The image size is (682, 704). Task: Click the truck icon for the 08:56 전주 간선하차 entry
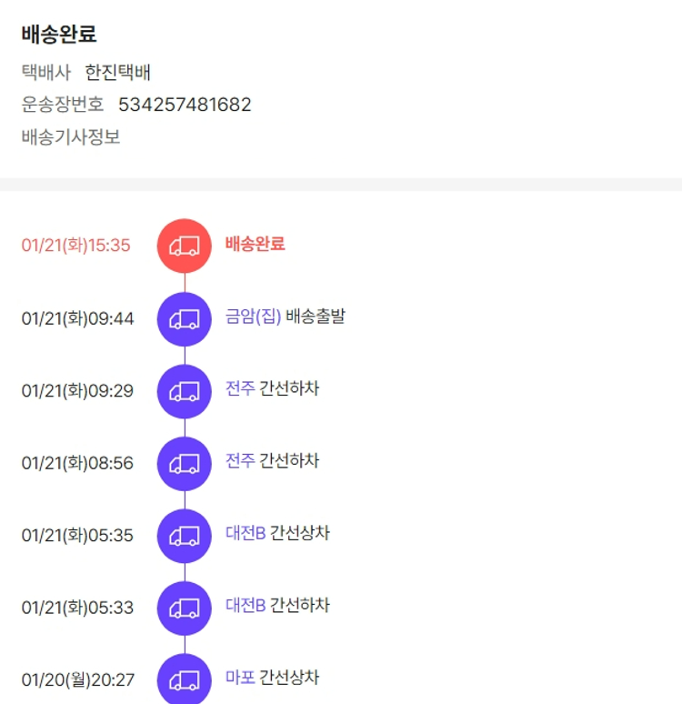[x=185, y=463]
